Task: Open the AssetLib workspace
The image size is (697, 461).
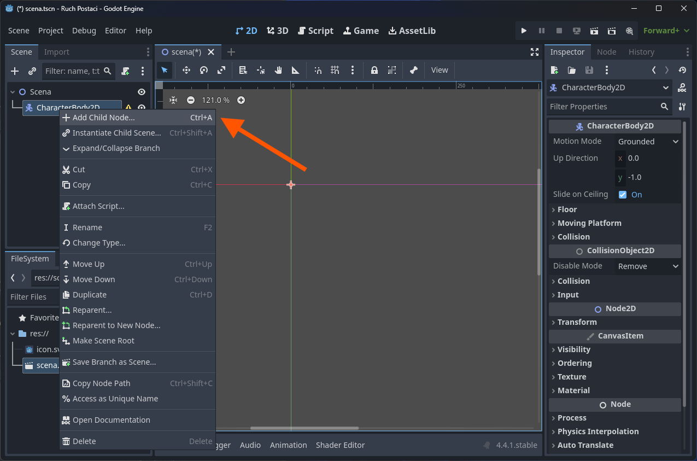Action: click(x=412, y=31)
